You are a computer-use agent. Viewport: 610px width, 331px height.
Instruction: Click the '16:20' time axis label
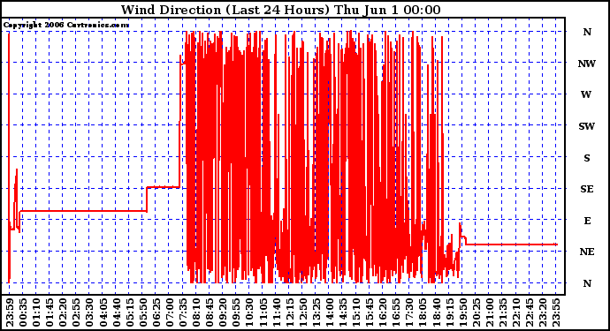pos(383,312)
